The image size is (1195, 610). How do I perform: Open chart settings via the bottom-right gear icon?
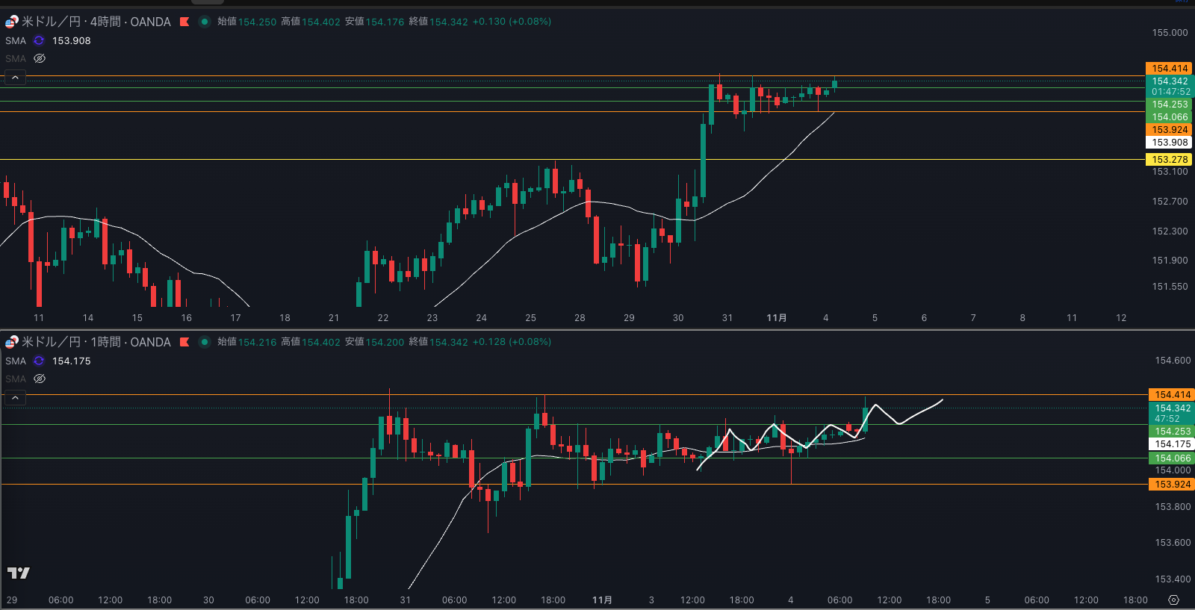(1173, 600)
